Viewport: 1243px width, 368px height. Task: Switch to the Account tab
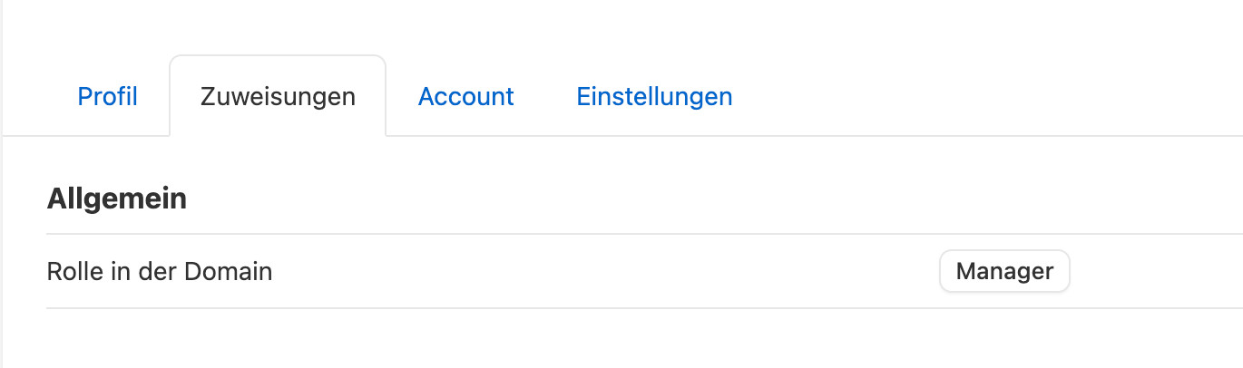tap(465, 96)
